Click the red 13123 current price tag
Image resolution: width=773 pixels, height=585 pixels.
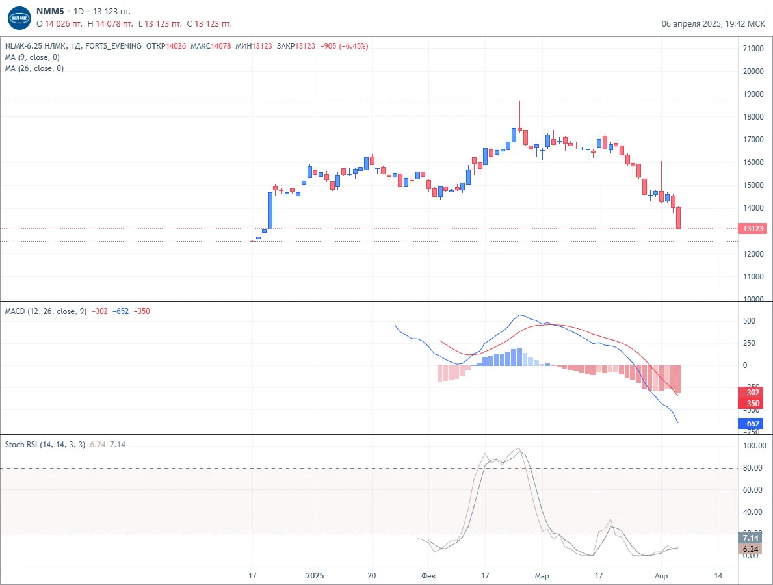click(x=753, y=229)
